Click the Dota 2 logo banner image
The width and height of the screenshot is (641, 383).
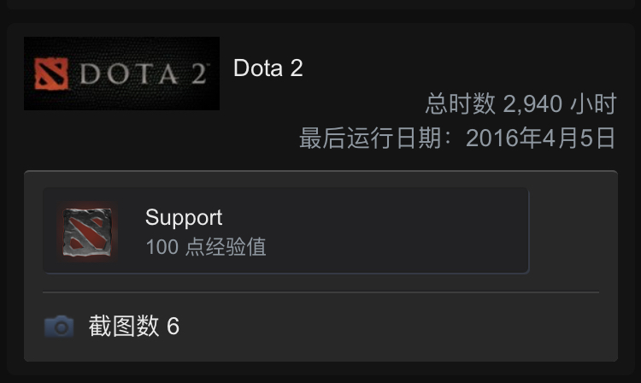(x=121, y=74)
